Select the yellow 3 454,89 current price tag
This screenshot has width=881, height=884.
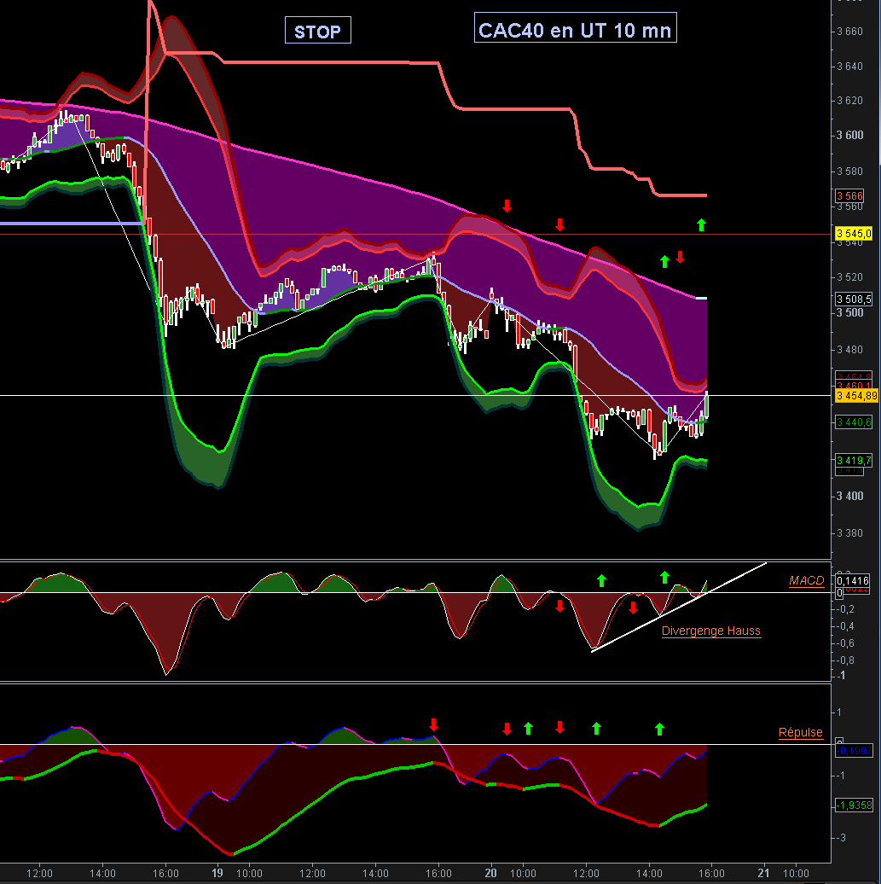pyautogui.click(x=856, y=396)
